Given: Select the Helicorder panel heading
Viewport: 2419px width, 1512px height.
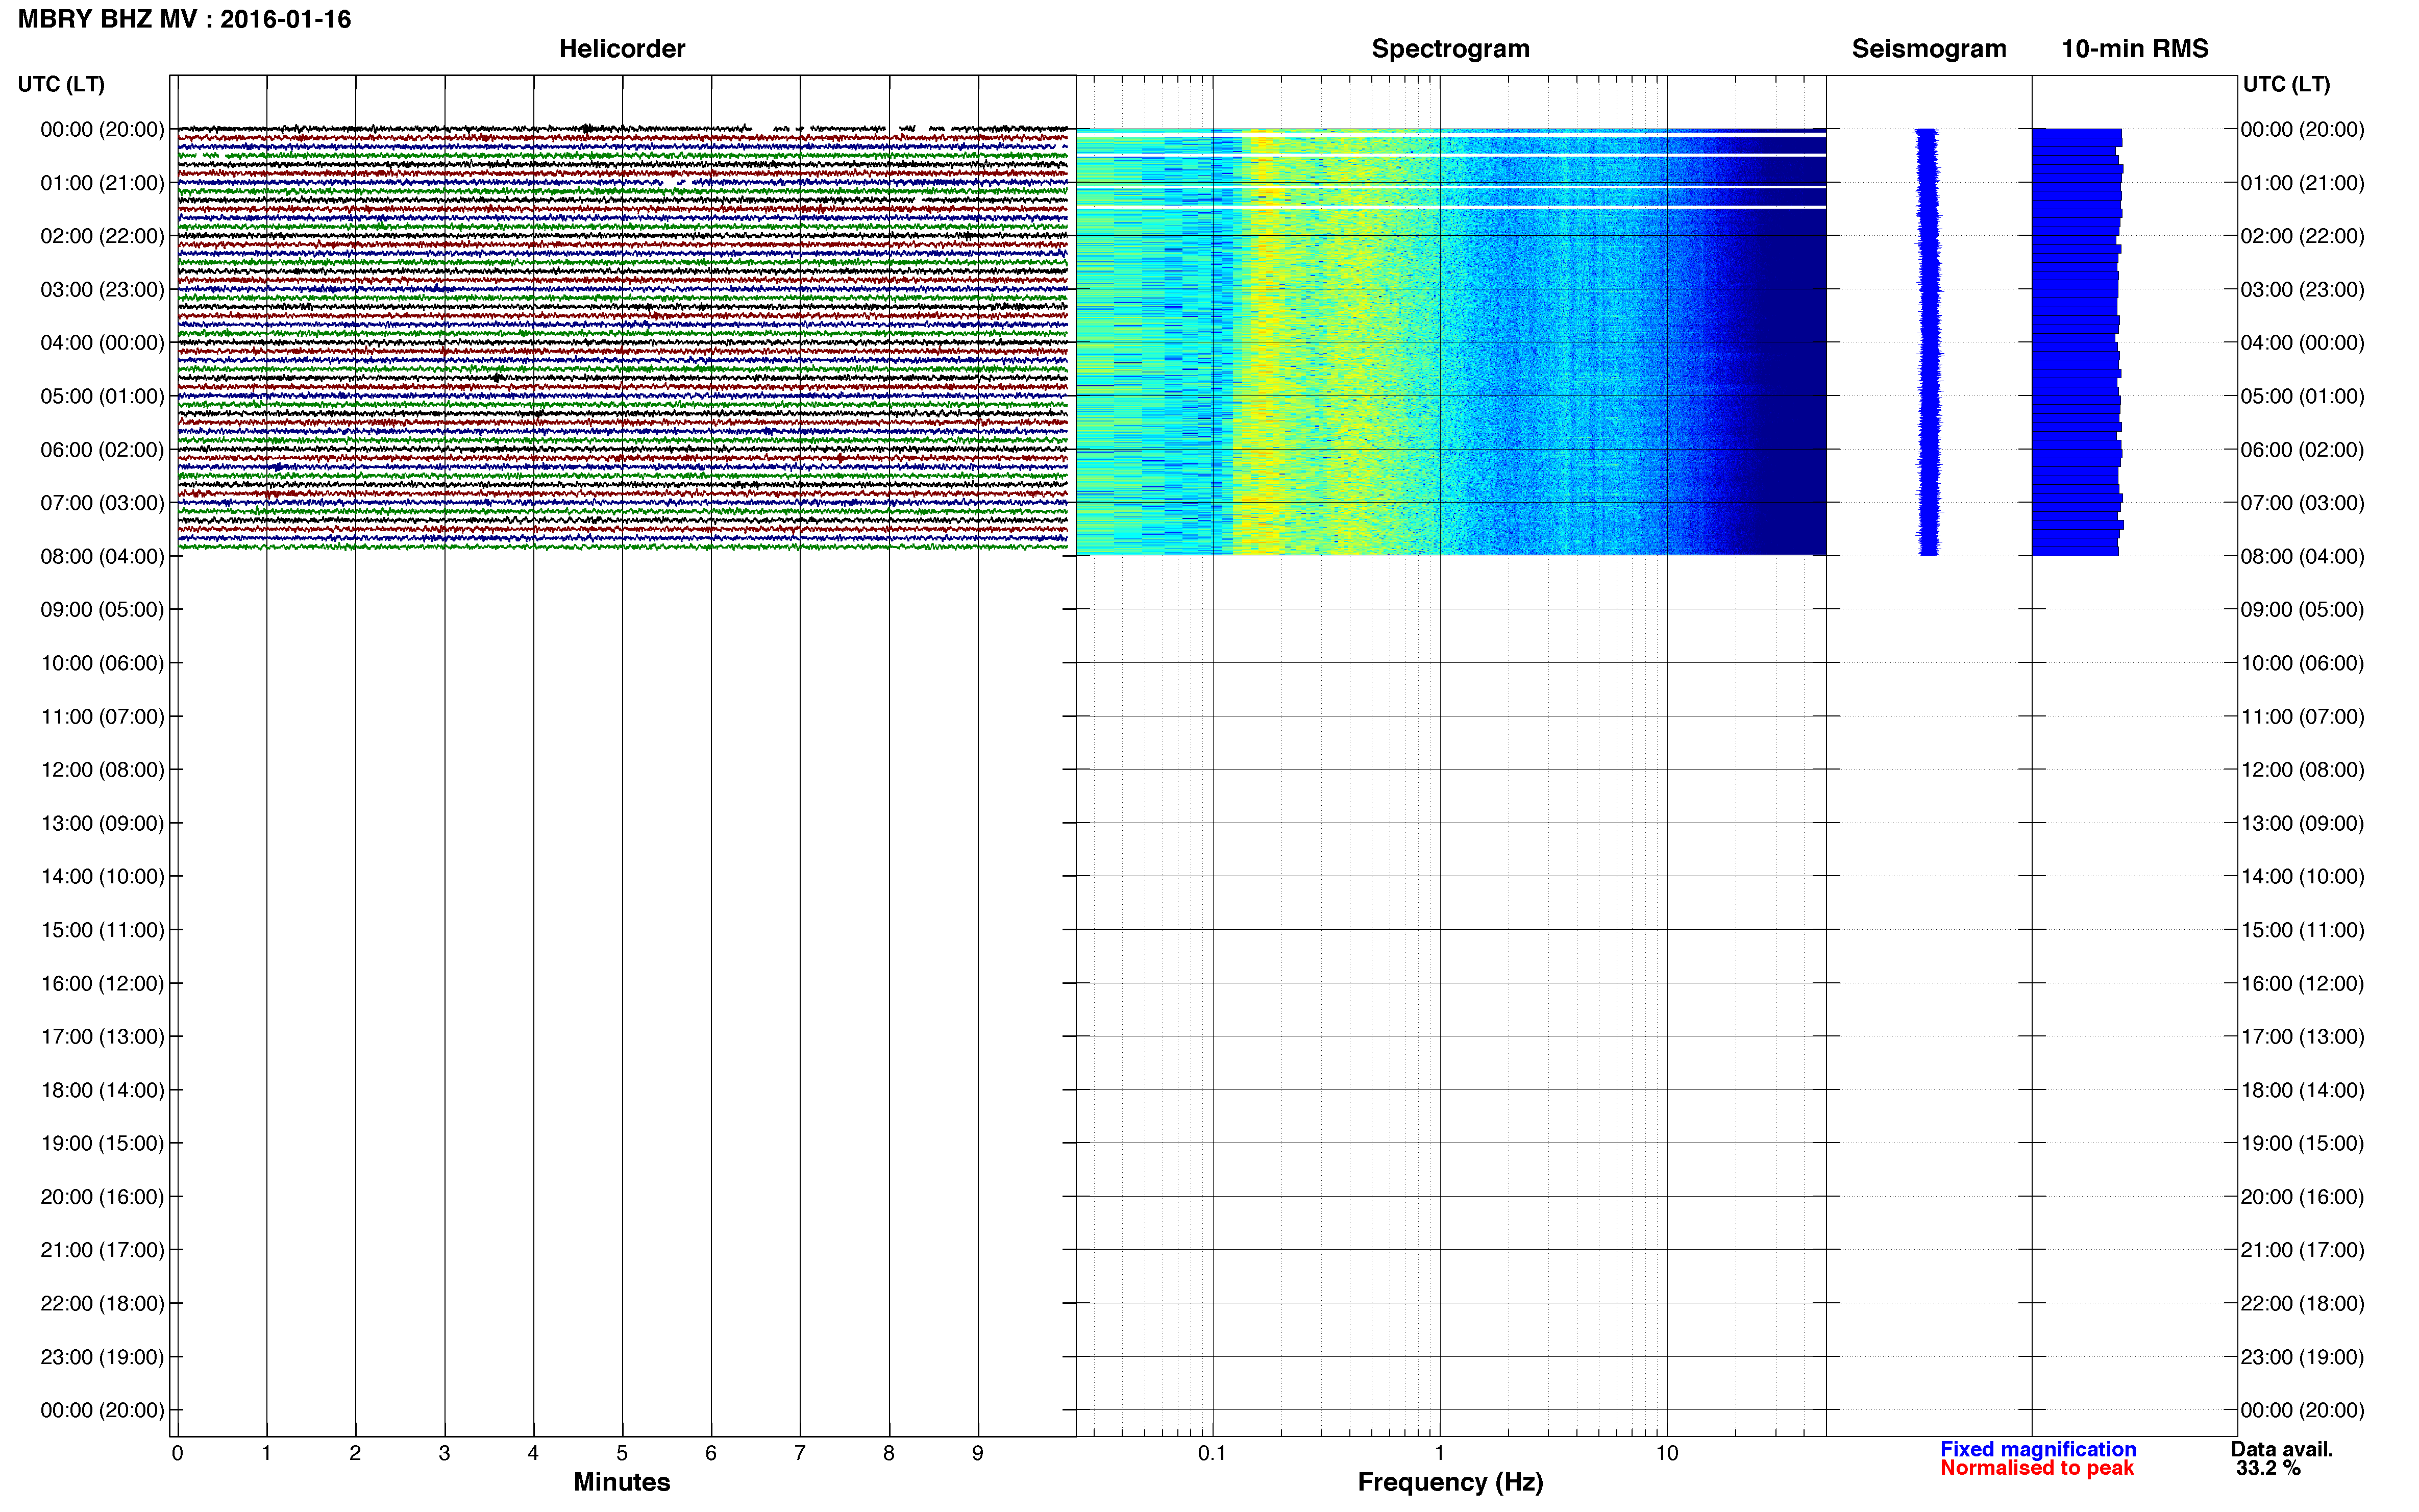Looking at the screenshot, I should pyautogui.click(x=621, y=49).
